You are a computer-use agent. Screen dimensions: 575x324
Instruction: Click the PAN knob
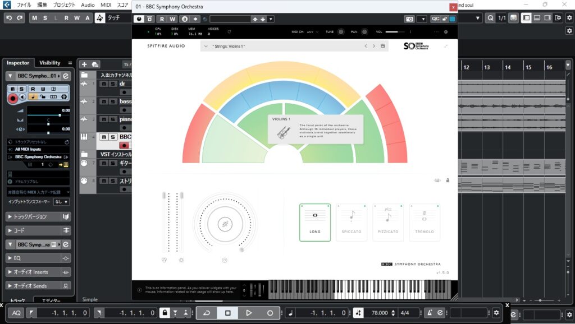tap(364, 32)
